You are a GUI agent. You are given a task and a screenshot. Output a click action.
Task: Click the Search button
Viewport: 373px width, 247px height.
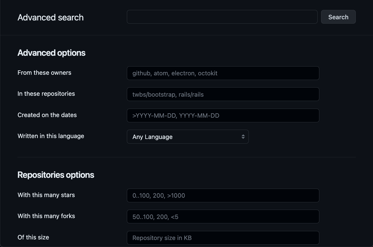338,17
